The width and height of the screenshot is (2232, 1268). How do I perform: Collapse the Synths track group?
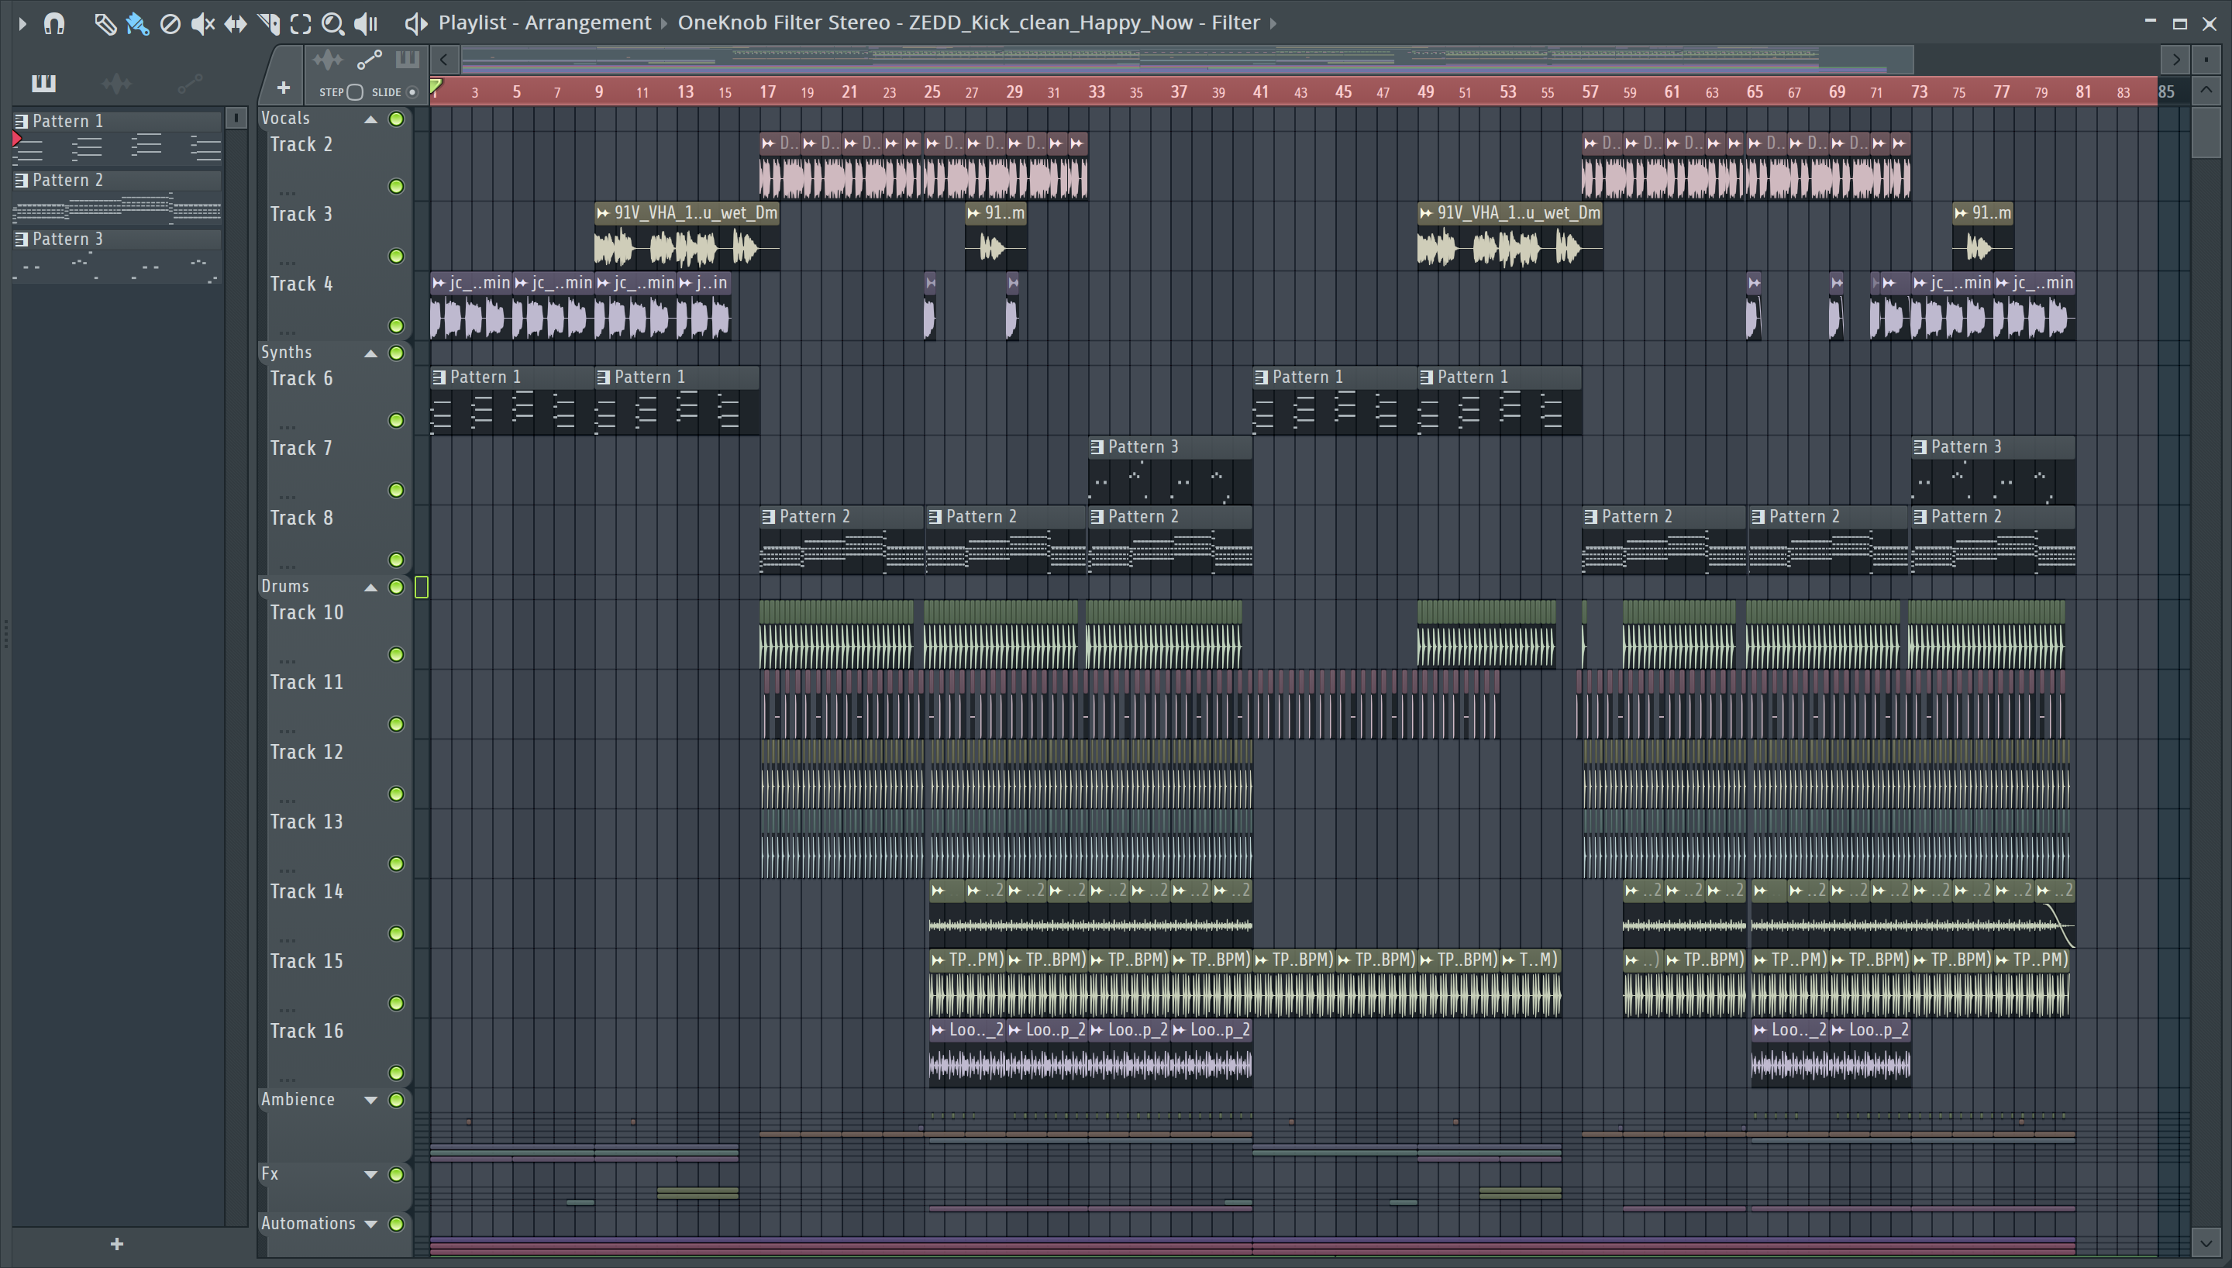pyautogui.click(x=371, y=353)
